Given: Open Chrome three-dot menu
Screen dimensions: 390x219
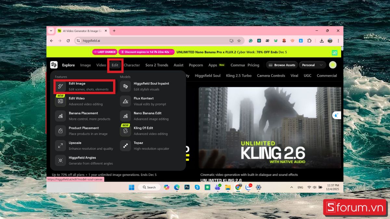Looking at the screenshot, I should 338,41.
